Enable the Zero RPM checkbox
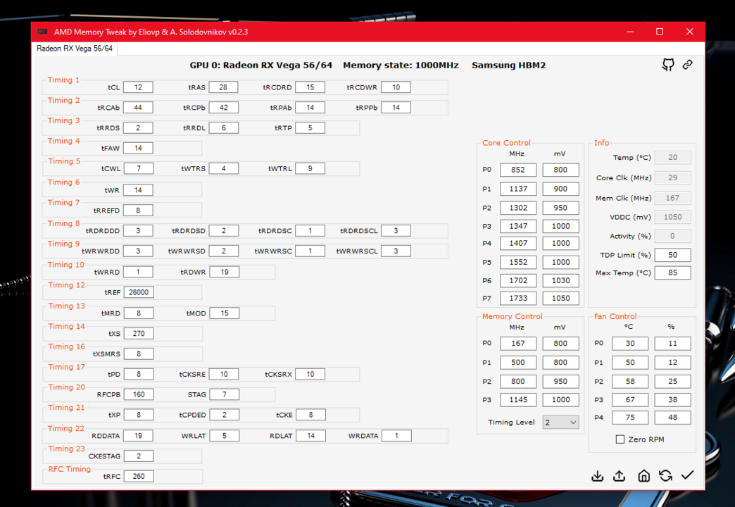Viewport: 735px width, 507px height. [620, 439]
